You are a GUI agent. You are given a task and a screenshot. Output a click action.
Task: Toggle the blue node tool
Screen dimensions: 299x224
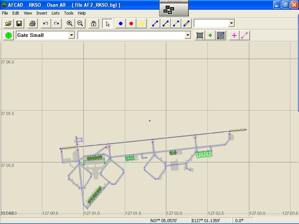121,24
